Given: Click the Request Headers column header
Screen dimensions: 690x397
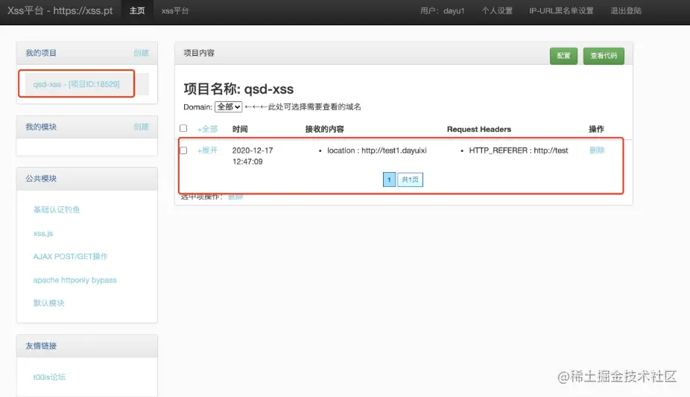Looking at the screenshot, I should (x=479, y=130).
